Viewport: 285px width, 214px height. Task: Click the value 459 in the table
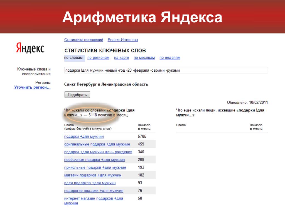(x=141, y=144)
